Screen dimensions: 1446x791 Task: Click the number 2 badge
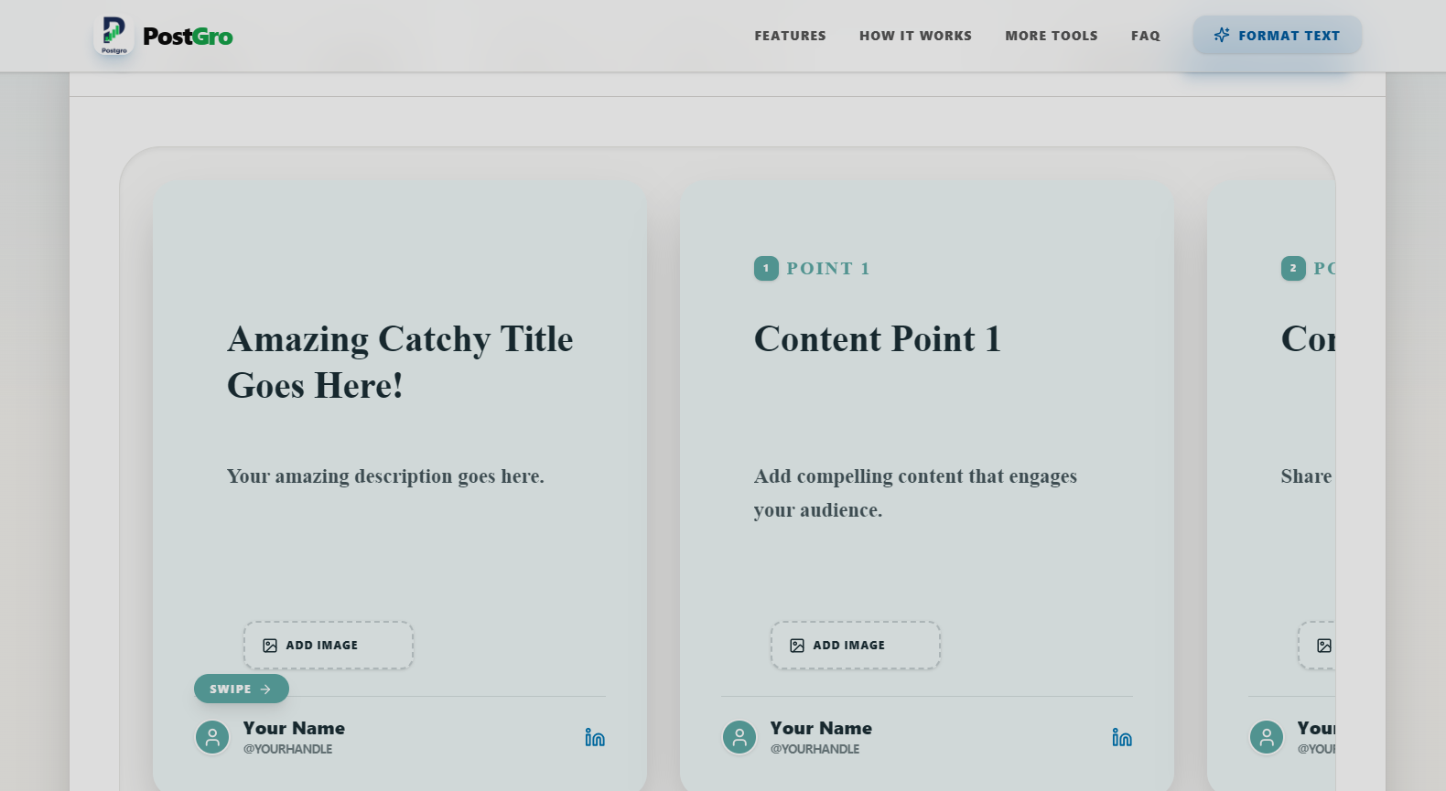[1293, 268]
